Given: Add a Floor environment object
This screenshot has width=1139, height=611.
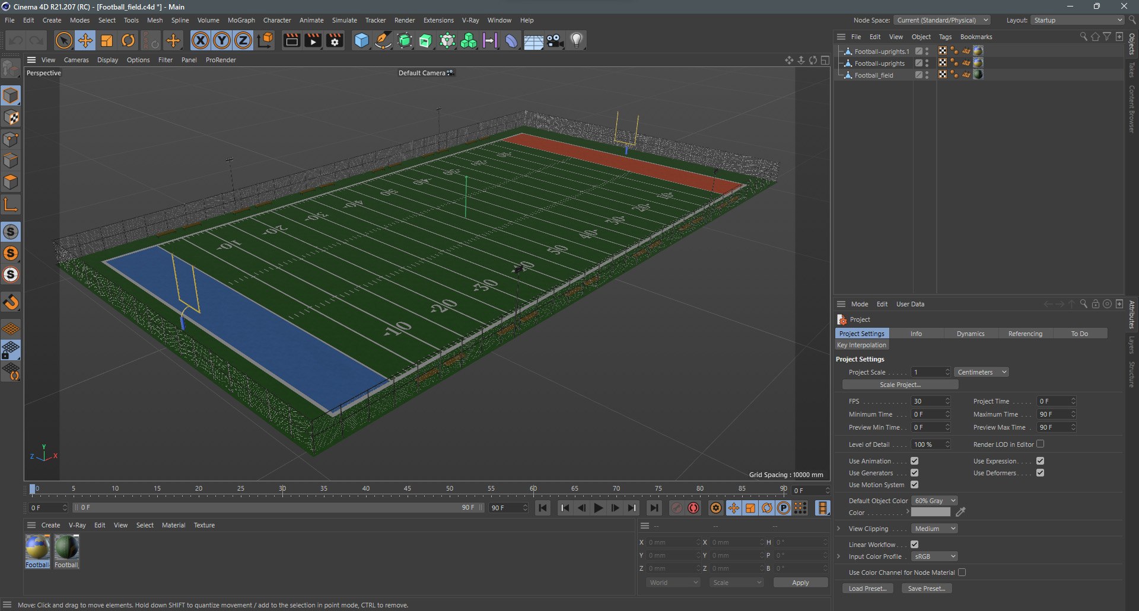Looking at the screenshot, I should point(533,40).
